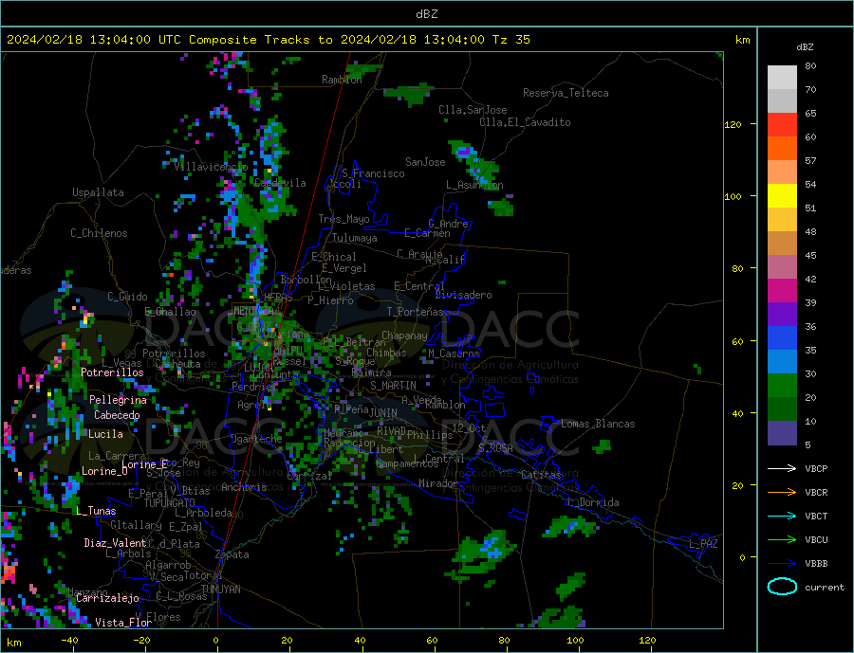854x653 pixels.
Task: Select the magenta swatch in dBZ scale
Action: 782,291
